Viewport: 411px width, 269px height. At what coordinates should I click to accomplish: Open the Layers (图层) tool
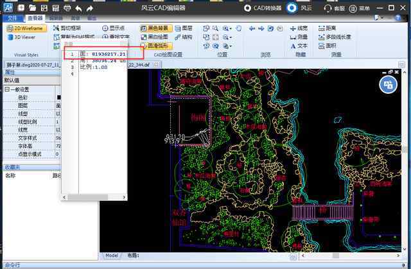click(183, 29)
